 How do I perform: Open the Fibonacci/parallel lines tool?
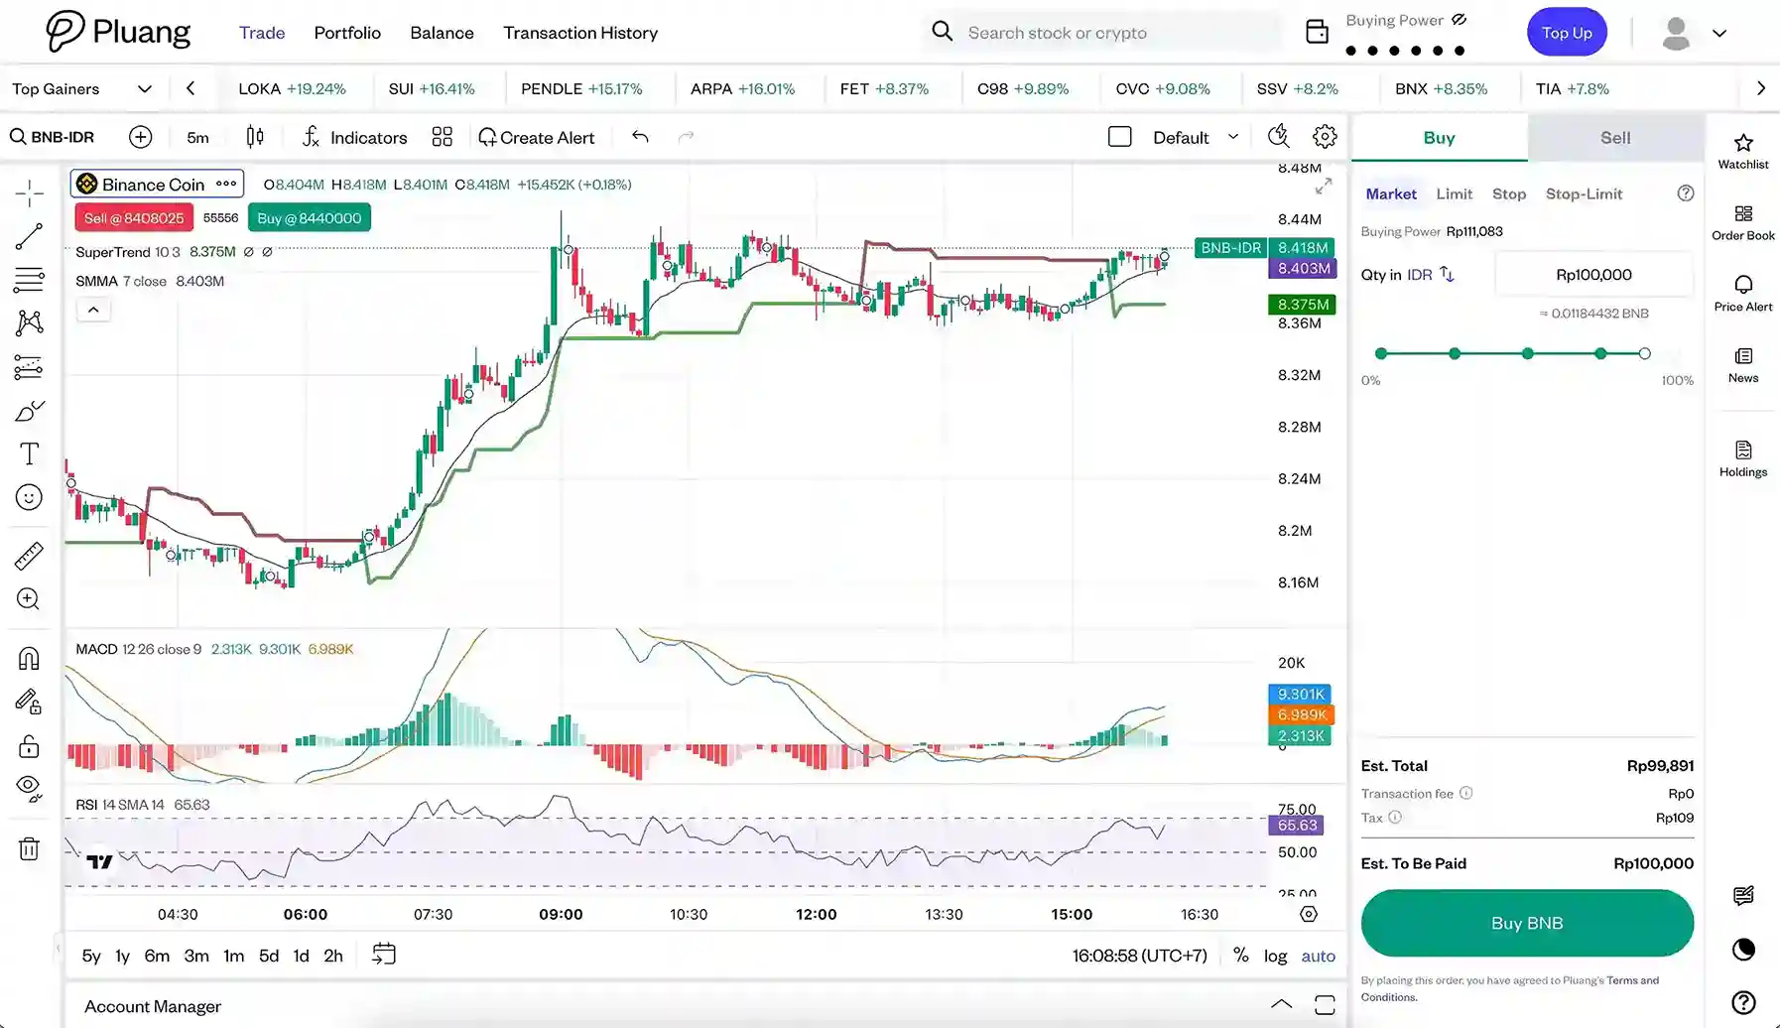click(29, 280)
